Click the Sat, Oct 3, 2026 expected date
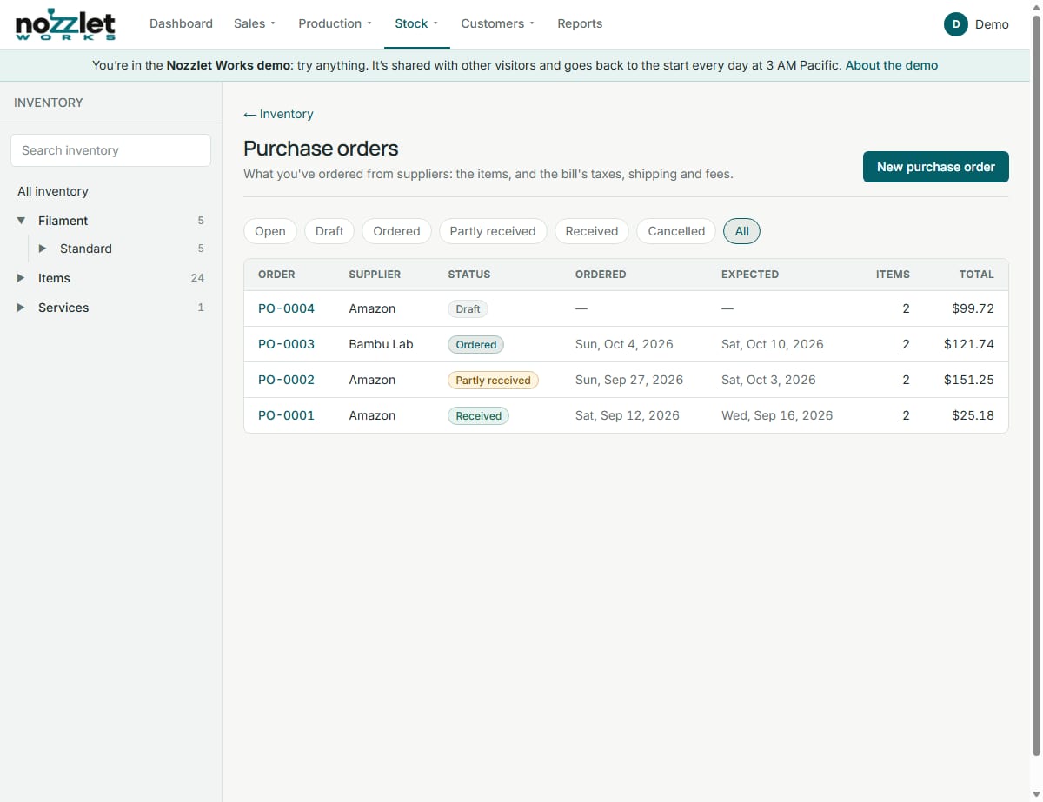Image resolution: width=1043 pixels, height=802 pixels. (768, 380)
